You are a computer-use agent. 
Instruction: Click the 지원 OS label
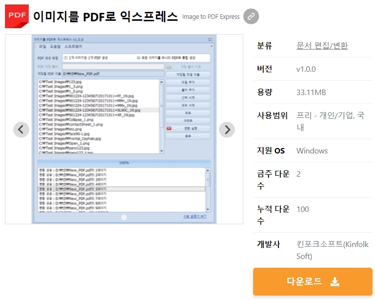pyautogui.click(x=271, y=150)
